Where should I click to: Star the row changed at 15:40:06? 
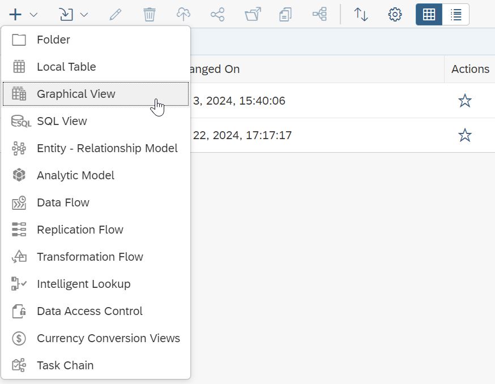click(x=464, y=101)
